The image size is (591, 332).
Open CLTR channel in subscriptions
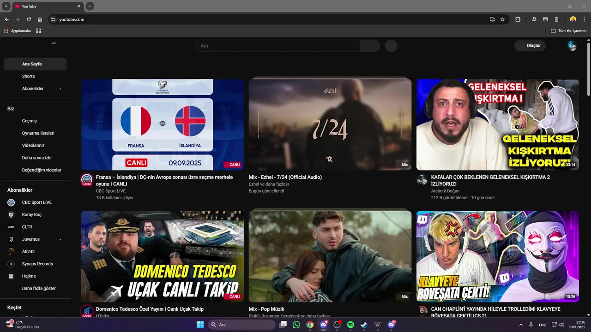(x=35, y=227)
